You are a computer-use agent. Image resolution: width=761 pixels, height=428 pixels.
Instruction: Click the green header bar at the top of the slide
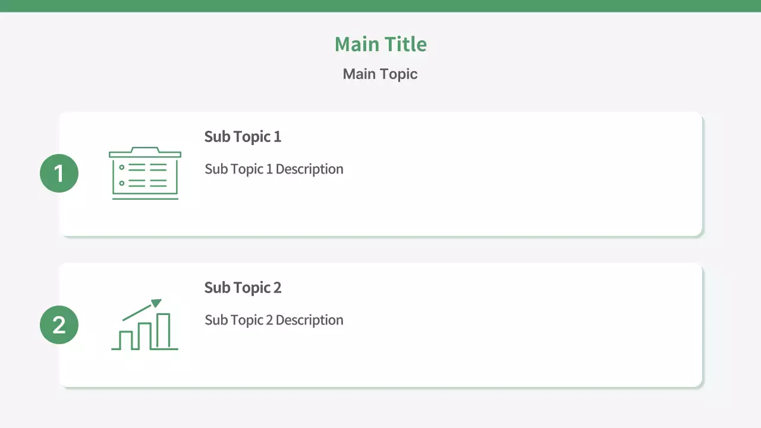click(380, 6)
